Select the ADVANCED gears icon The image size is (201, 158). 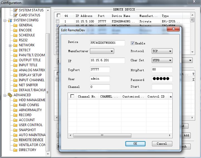(x=10, y=95)
